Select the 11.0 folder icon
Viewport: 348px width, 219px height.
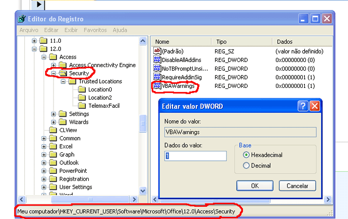pos(44,41)
